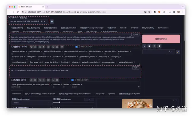Screen dimensions: 192x117
Task: Open the styles dropdown arrow below Generate
Action: pos(172,52)
